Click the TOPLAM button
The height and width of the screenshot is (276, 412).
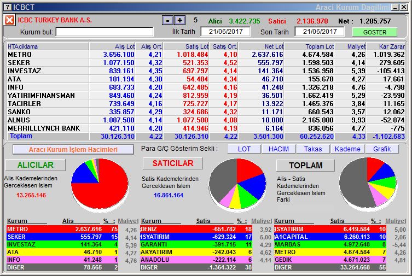pyautogui.click(x=306, y=165)
